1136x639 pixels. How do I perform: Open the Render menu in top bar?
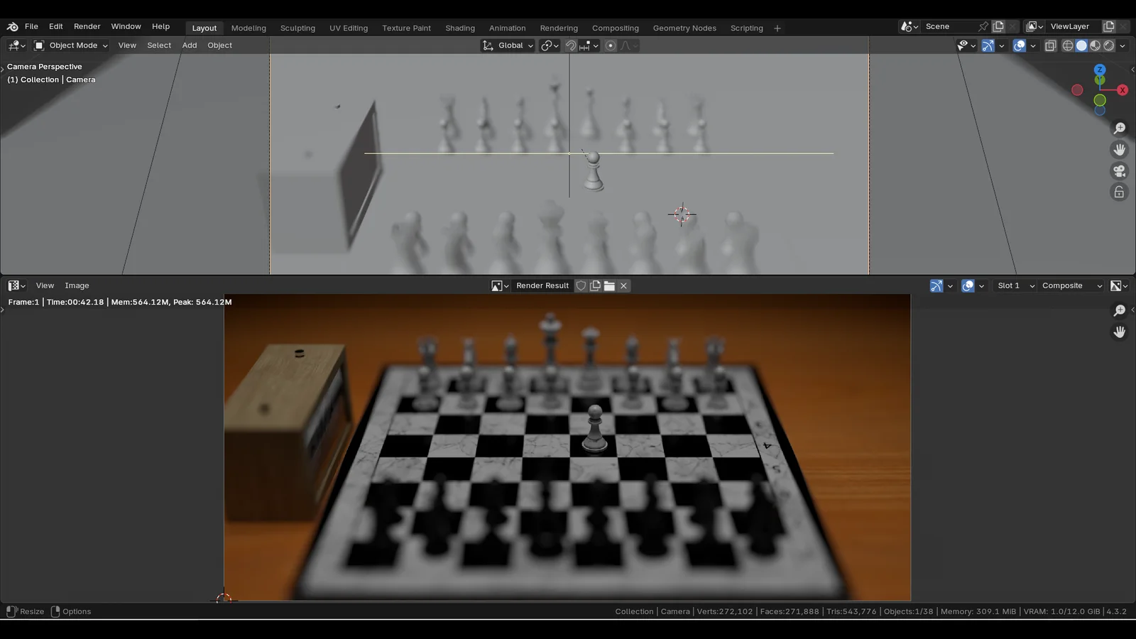tap(87, 26)
